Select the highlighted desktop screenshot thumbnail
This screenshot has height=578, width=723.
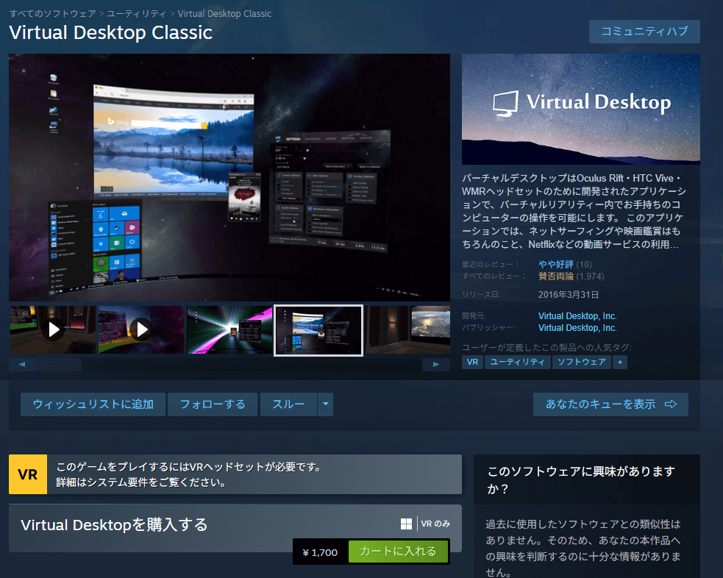coord(318,330)
